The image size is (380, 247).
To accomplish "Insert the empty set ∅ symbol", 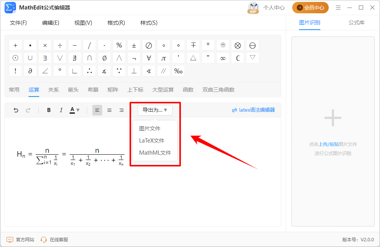I will coord(104,58).
